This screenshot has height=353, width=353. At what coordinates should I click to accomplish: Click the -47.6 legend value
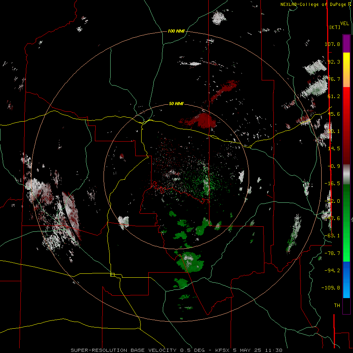(x=332, y=218)
